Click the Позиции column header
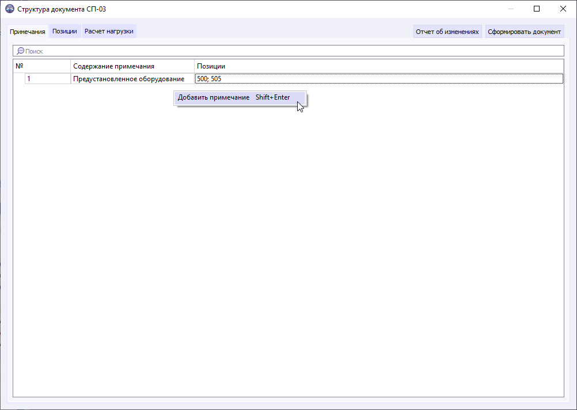Viewport: 577px width, 410px height. [x=230, y=66]
